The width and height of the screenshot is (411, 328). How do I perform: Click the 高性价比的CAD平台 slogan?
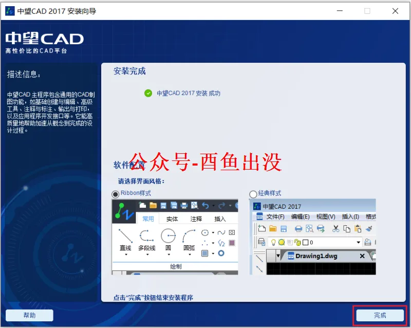pos(36,51)
